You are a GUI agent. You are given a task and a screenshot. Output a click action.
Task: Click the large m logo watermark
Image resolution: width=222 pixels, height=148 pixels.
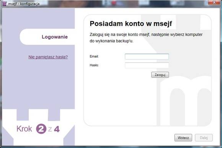pyautogui.click(x=186, y=101)
